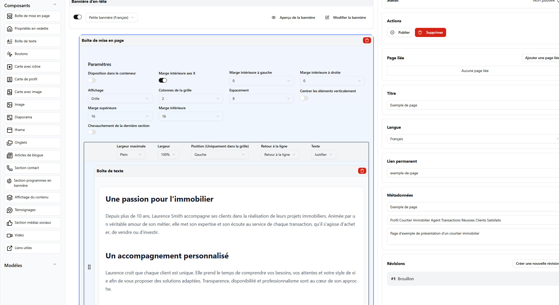Click the eye icon for Aperçu de la bannière
The height and width of the screenshot is (305, 559).
274,17
